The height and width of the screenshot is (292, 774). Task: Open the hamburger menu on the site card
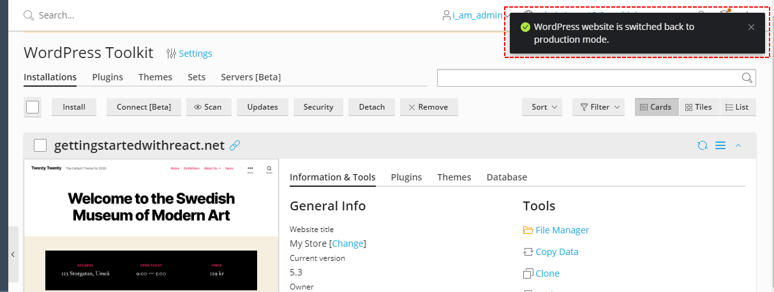click(x=720, y=145)
